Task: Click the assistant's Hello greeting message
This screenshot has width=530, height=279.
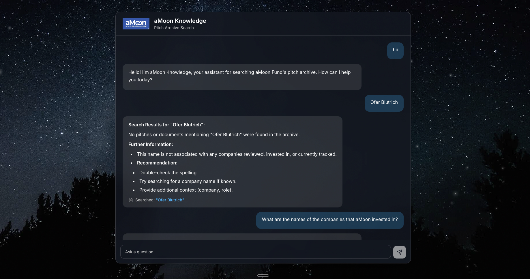Action: pos(242,76)
